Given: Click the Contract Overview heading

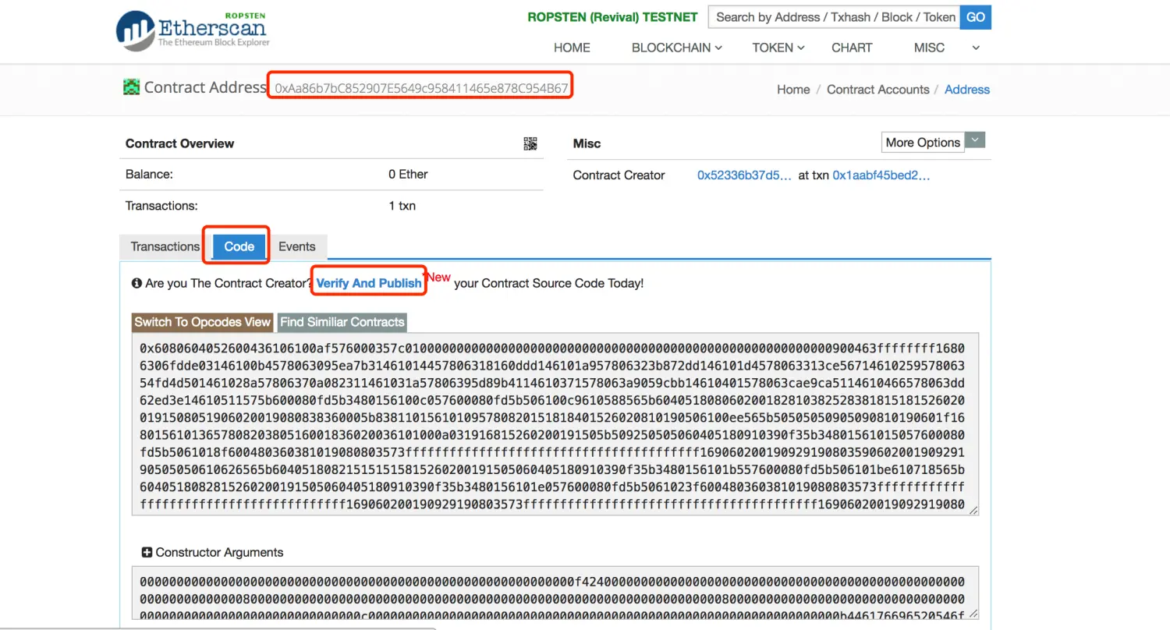Looking at the screenshot, I should pos(179,143).
